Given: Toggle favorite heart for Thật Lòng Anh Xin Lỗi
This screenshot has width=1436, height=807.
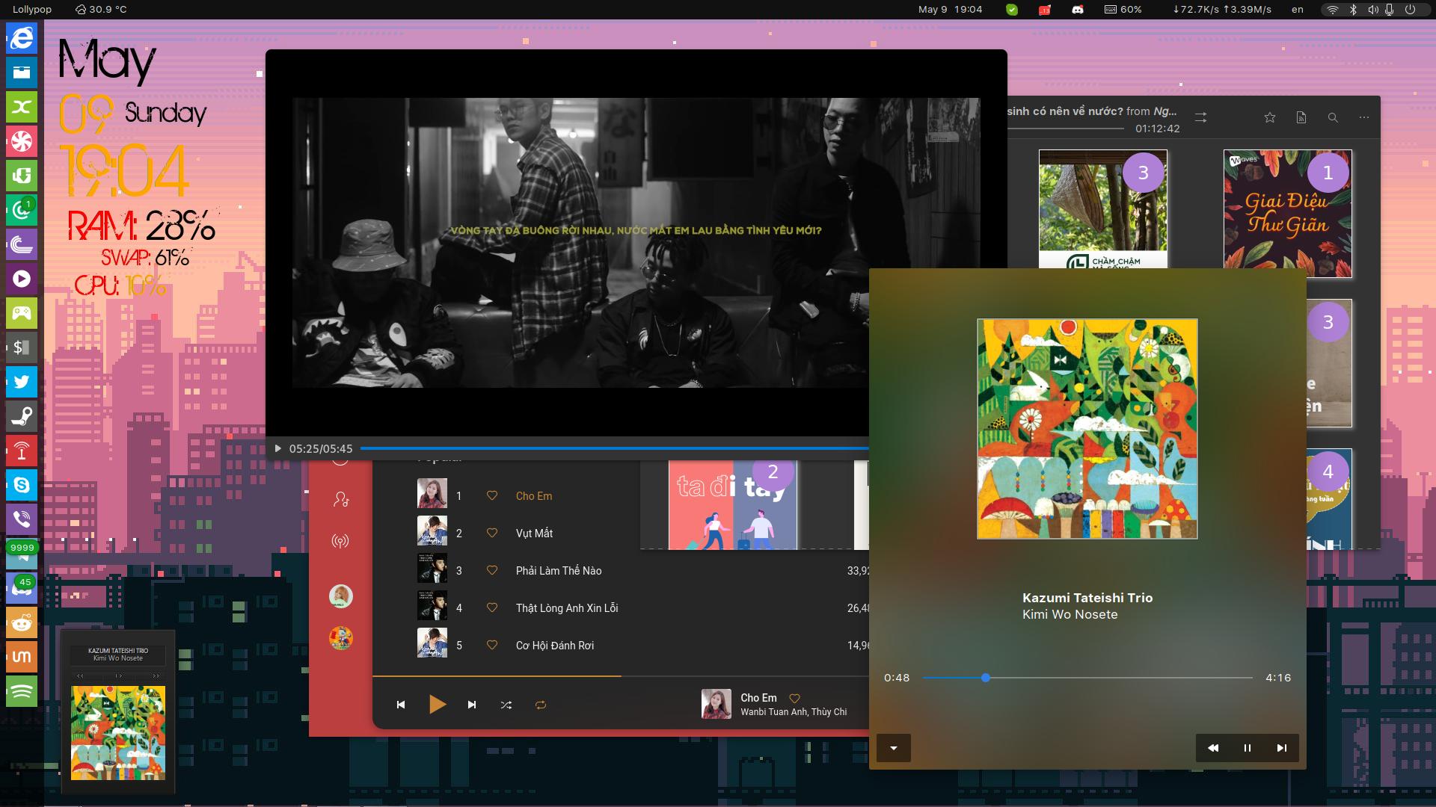Looking at the screenshot, I should pos(492,607).
